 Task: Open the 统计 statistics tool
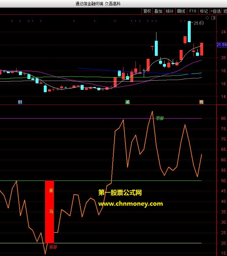click(x=170, y=11)
